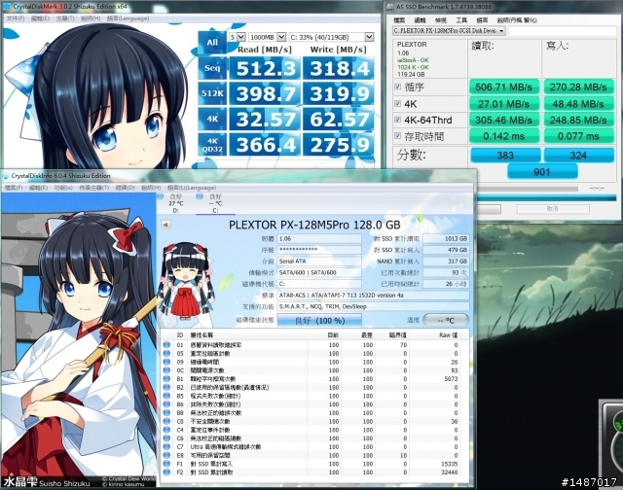Click the 取消 button in AS SSD
The height and width of the screenshot is (490, 623).
point(553,209)
